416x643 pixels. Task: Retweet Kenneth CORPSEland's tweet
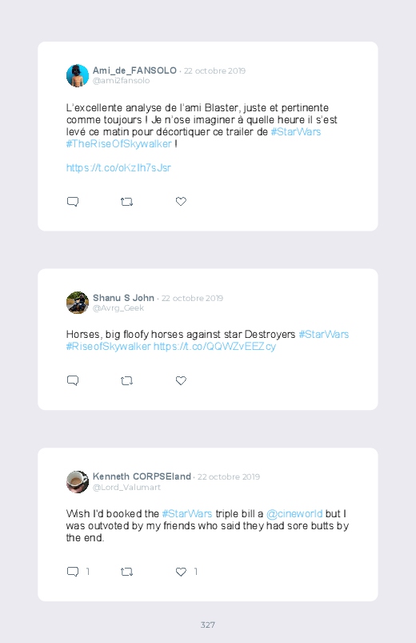(126, 572)
